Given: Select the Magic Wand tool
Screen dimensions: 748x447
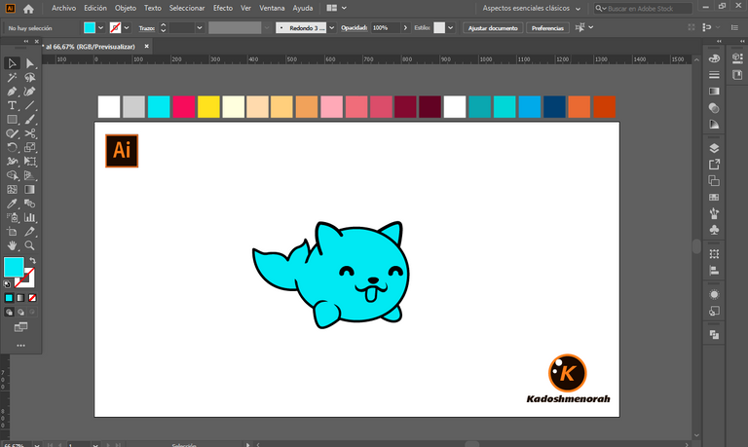Looking at the screenshot, I should pos(12,77).
